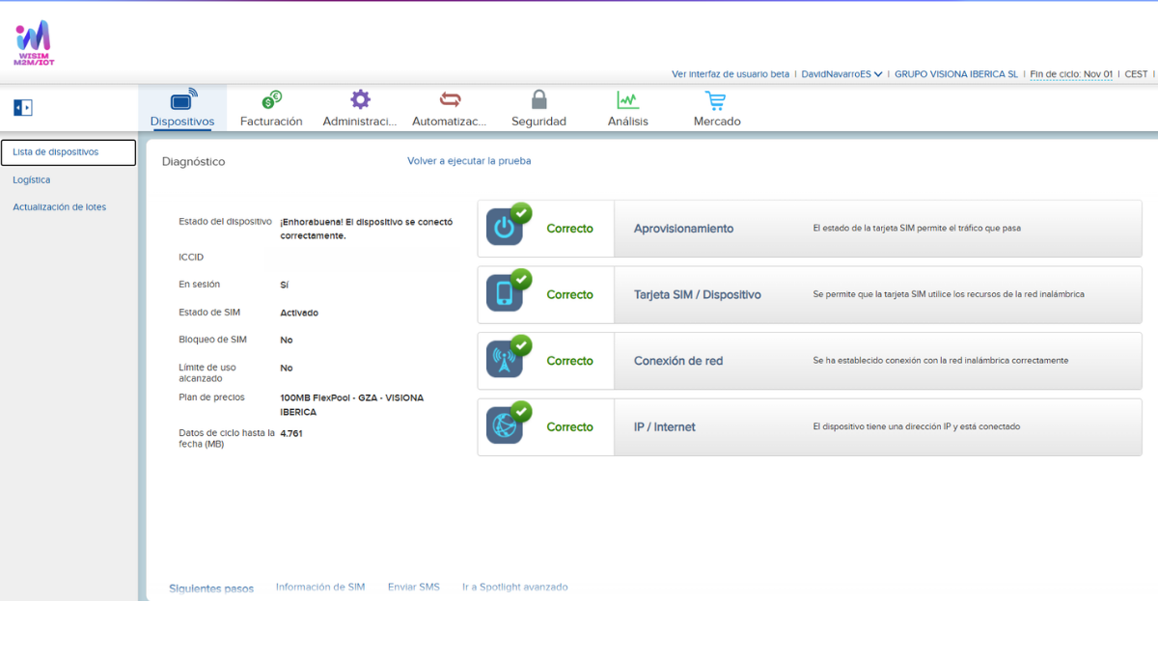This screenshot has width=1158, height=656.
Task: Open Información de SIM next step
Action: coord(320,587)
